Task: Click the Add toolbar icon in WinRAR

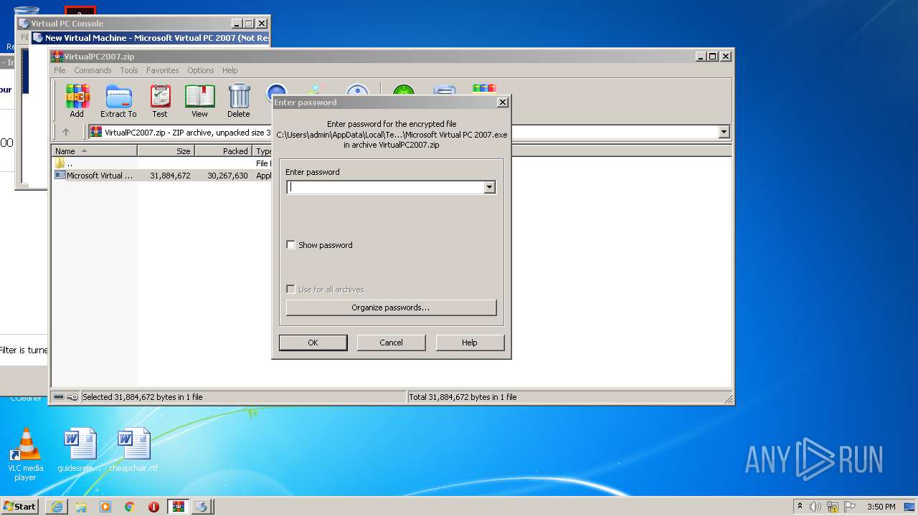Action: point(77,101)
